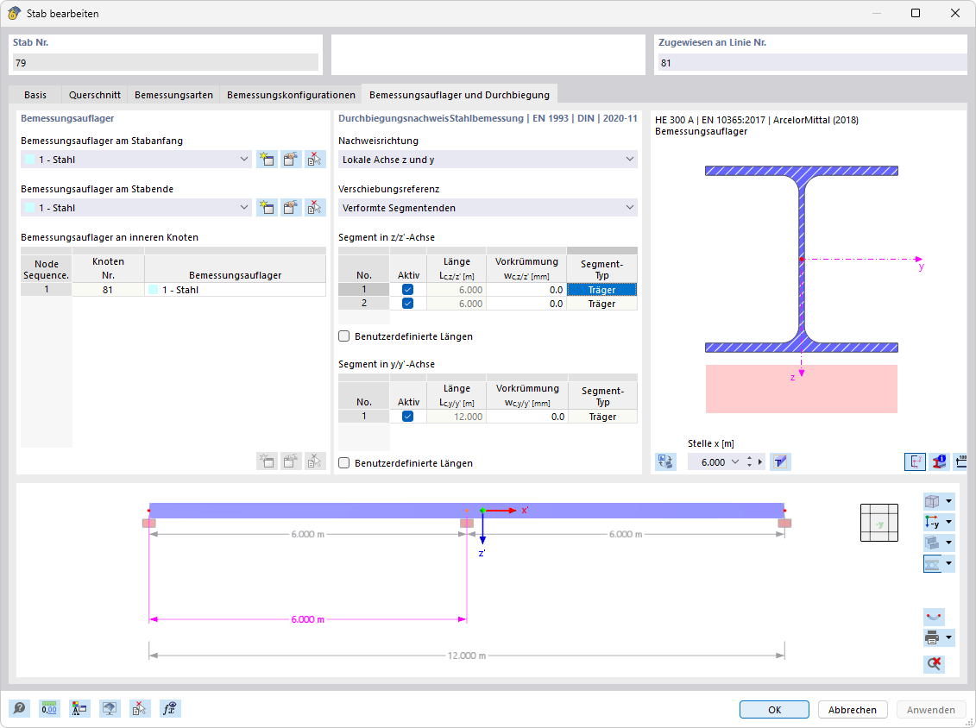The height and width of the screenshot is (728, 976).
Task: Adjust decimal places via 0.00 icon
Action: (x=49, y=708)
